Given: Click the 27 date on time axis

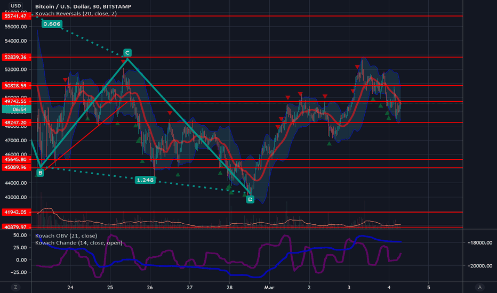Looking at the screenshot, I should (x=189, y=287).
